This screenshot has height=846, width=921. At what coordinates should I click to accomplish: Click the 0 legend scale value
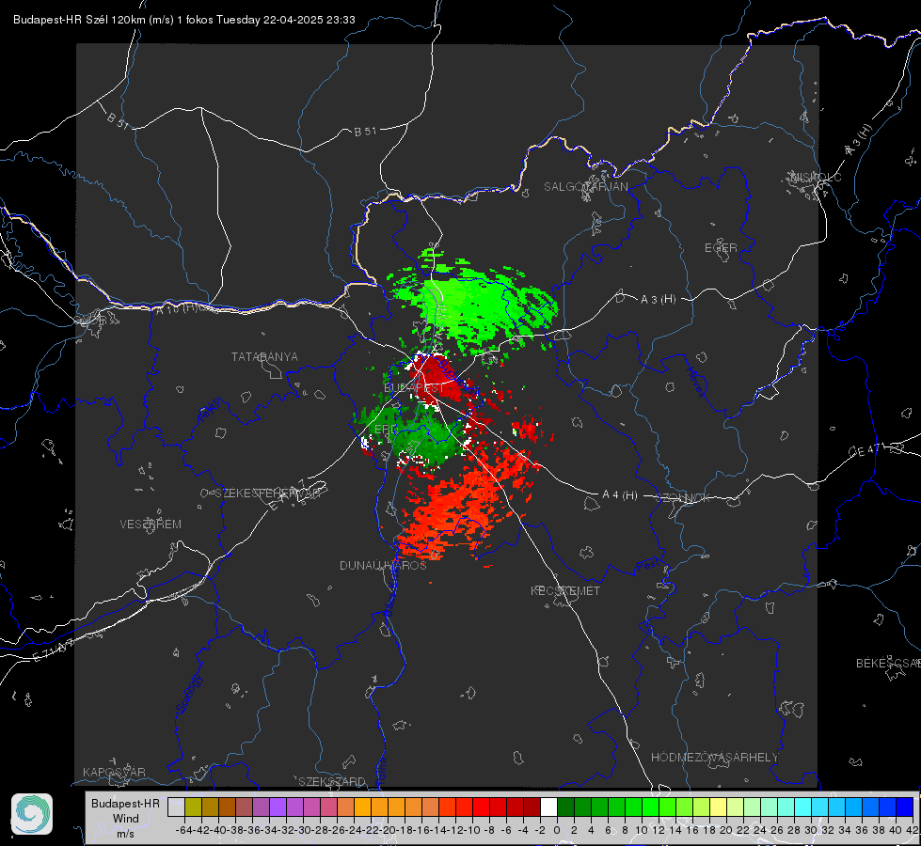coord(557,830)
